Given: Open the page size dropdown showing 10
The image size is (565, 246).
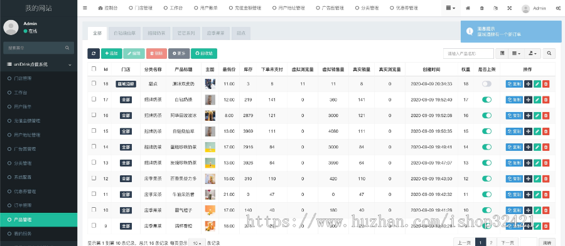Looking at the screenshot, I should coord(196,243).
